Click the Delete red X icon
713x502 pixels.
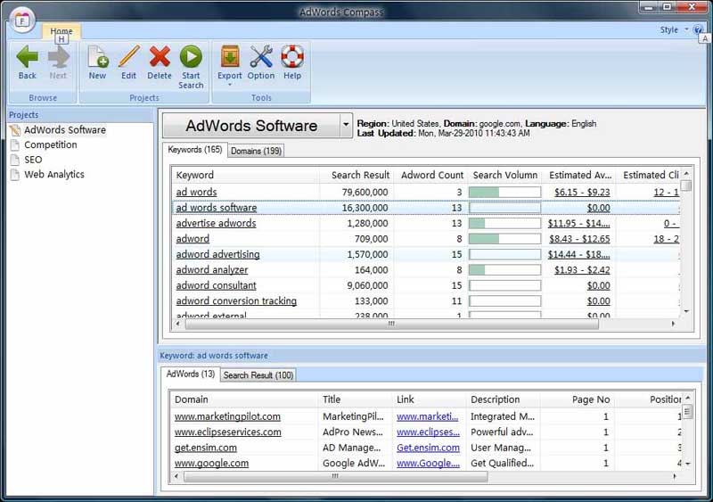[160, 57]
